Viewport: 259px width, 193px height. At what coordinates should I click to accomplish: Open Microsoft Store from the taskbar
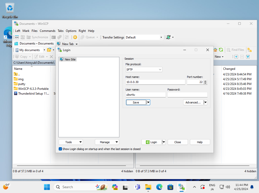(170, 187)
